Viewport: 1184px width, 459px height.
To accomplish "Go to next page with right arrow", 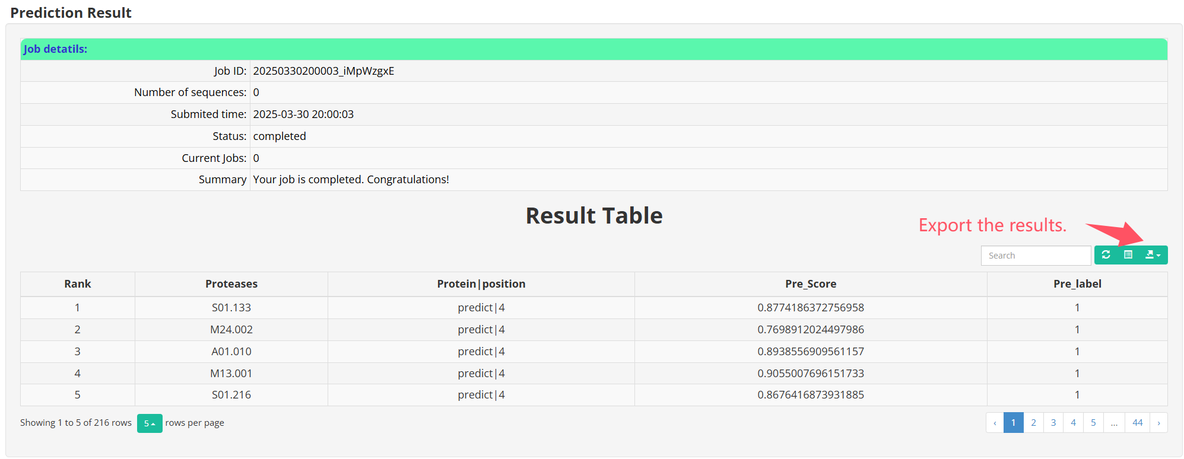I will click(x=1158, y=423).
